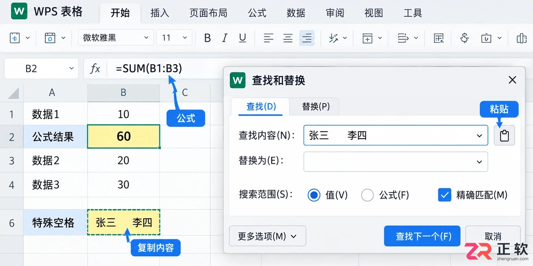Viewport: 533px width, 266px height.
Task: Click the table search icon in toolbar
Action: (439, 38)
